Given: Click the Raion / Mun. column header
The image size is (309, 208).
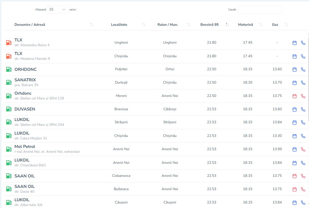Looking at the screenshot, I should click(x=168, y=25).
